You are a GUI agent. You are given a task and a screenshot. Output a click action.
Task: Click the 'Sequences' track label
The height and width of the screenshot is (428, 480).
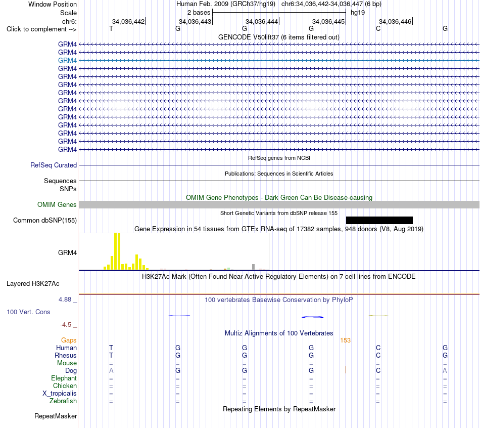point(60,181)
